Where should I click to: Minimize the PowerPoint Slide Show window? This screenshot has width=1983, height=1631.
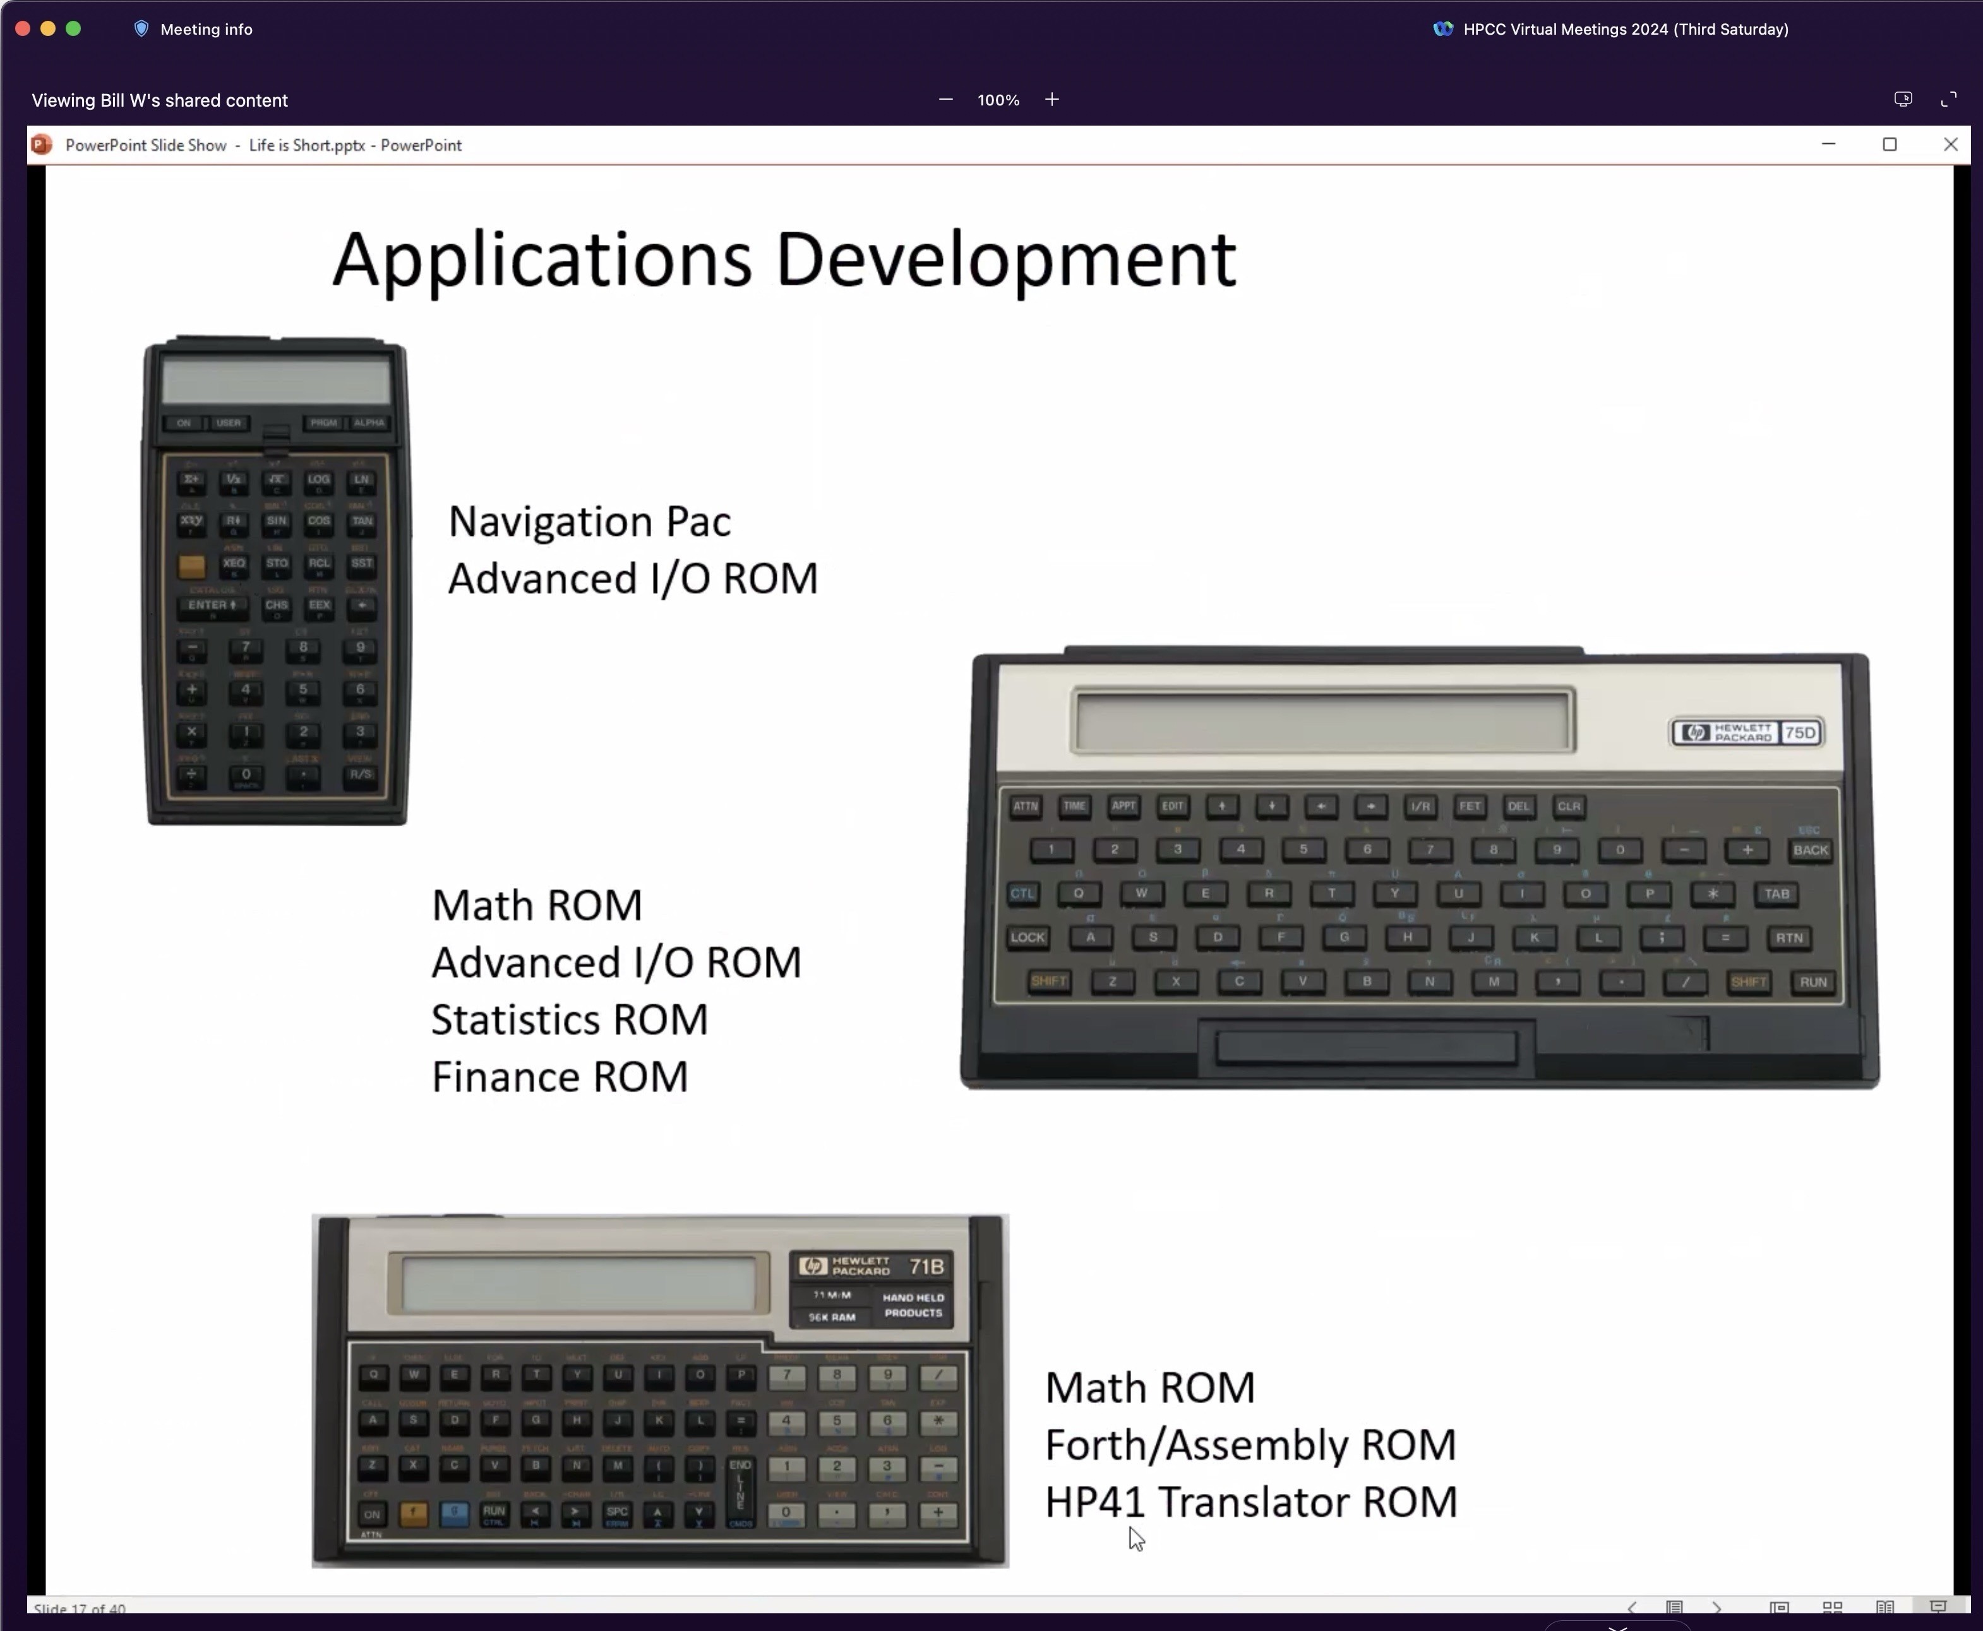pos(1828,145)
